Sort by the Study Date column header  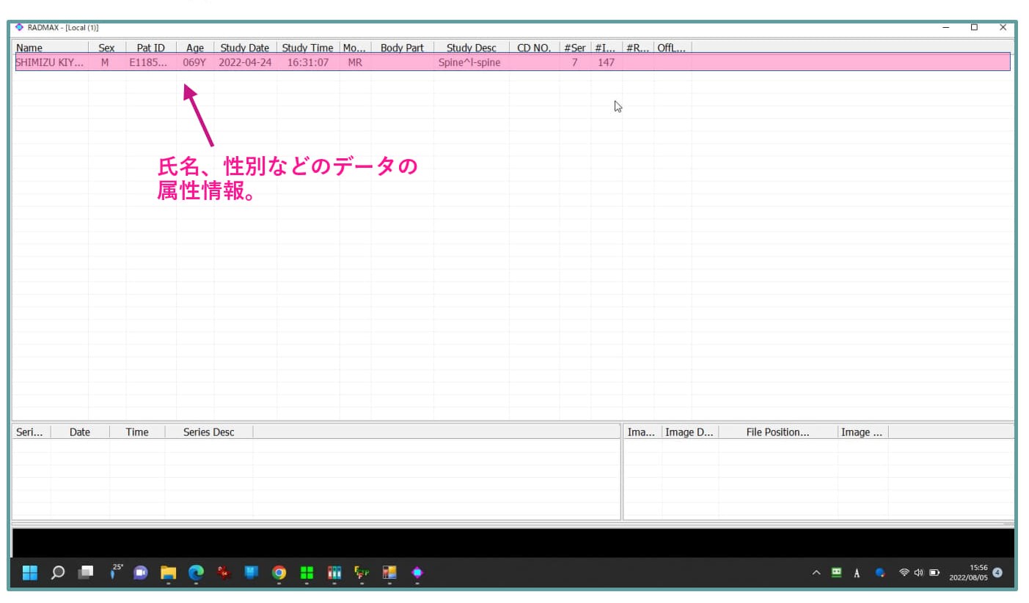coord(244,48)
